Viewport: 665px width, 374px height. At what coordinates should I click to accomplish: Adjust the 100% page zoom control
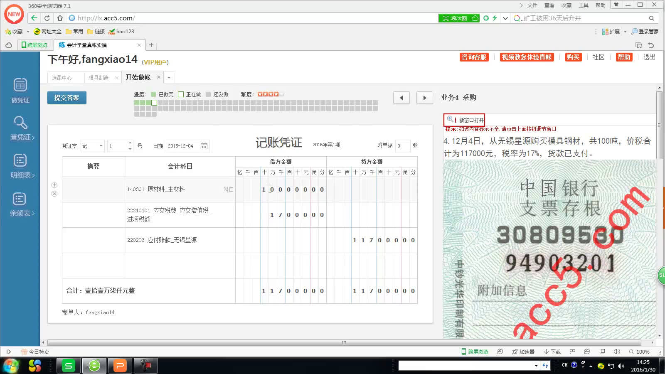(x=642, y=351)
